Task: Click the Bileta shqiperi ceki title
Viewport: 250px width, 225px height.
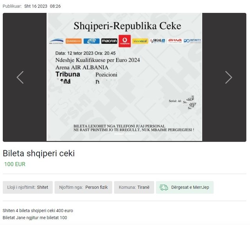Action: [x=39, y=153]
